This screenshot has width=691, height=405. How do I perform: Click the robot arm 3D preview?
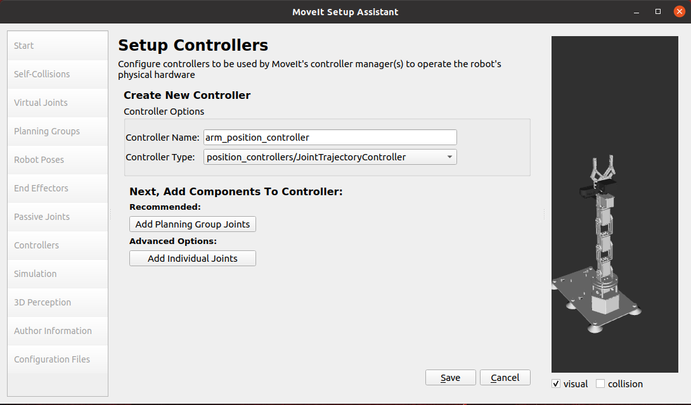pos(615,205)
